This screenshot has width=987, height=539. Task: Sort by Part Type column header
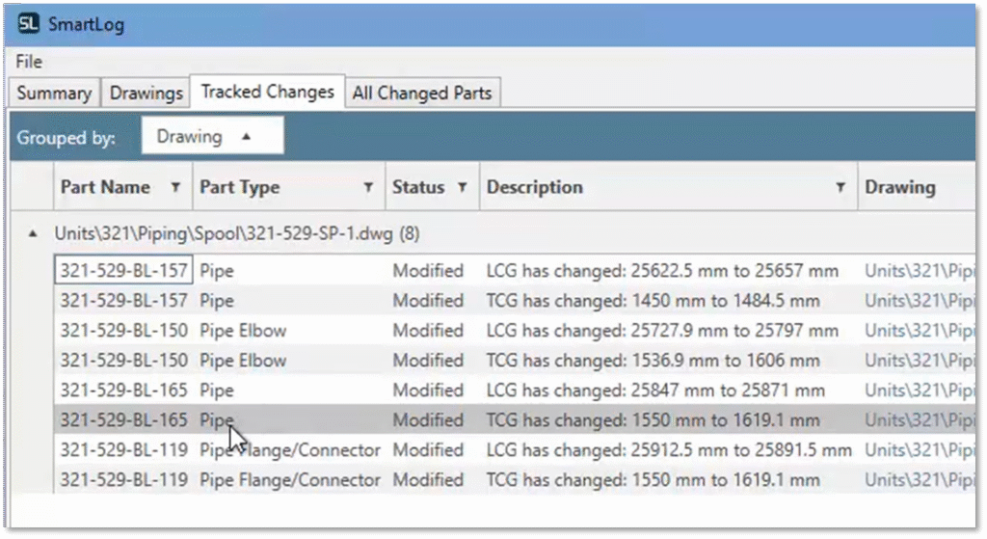[x=240, y=187]
